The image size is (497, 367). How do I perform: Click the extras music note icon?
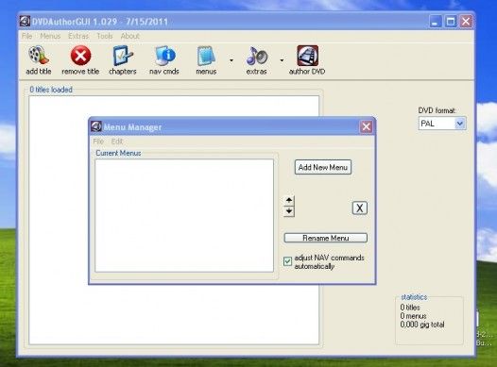coord(256,56)
